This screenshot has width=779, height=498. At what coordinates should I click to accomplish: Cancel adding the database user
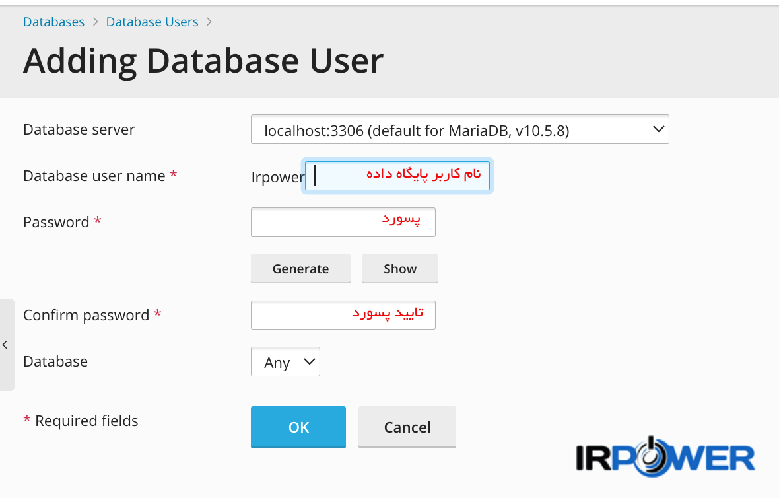click(x=407, y=427)
